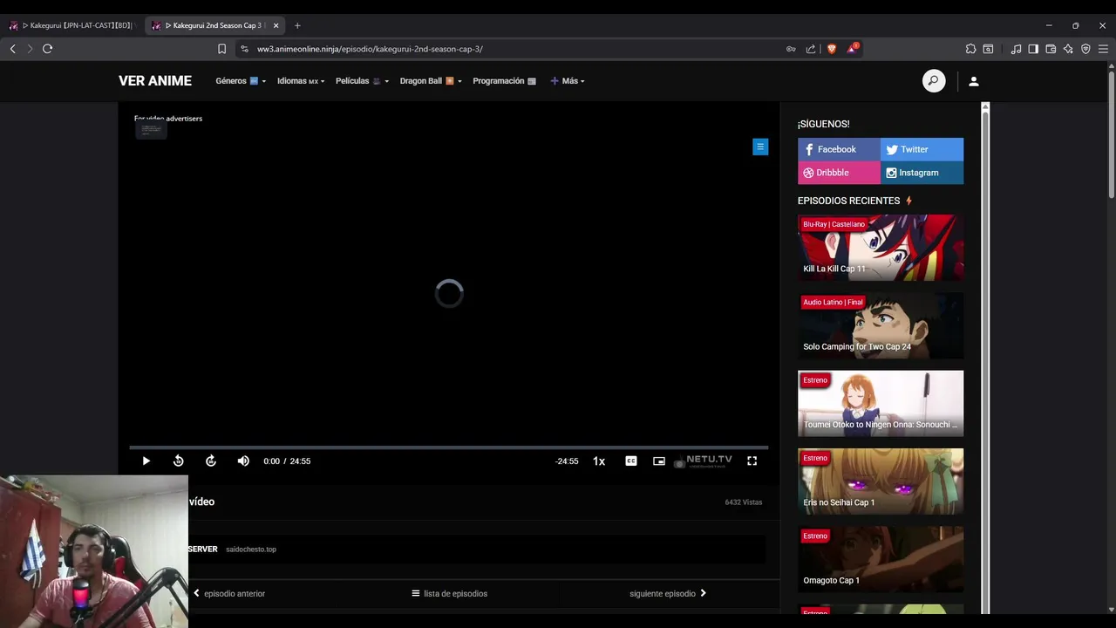Toggle closed captions on the player
This screenshot has width=1116, height=628.
coord(631,461)
